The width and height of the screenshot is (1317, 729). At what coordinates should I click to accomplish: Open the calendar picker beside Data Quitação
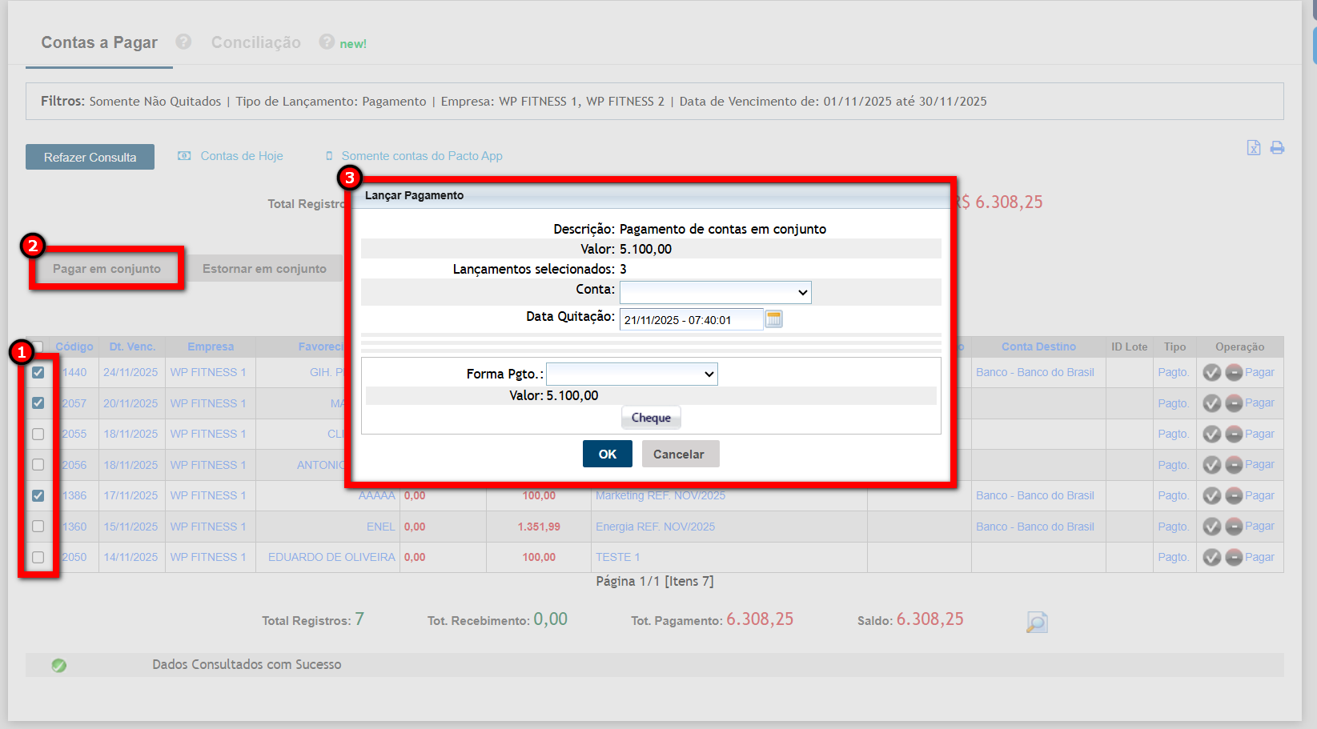point(773,319)
